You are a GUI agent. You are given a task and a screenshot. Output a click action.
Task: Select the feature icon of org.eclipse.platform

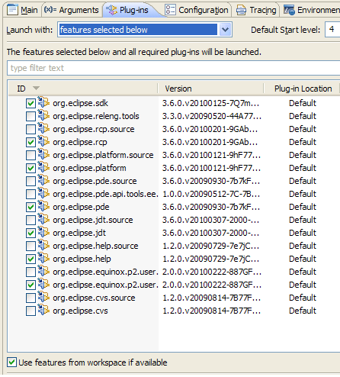click(x=43, y=167)
